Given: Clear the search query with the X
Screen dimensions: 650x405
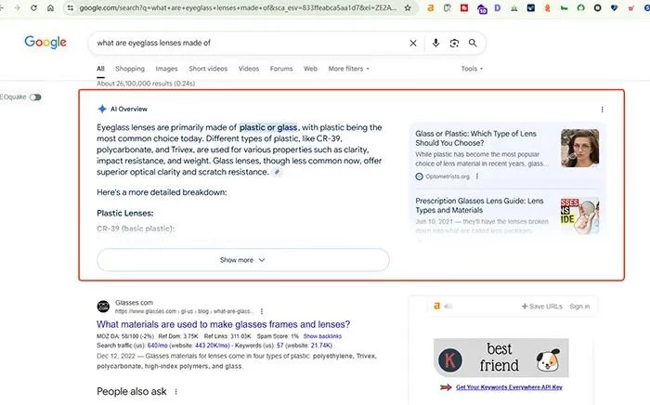Looking at the screenshot, I should click(x=413, y=43).
